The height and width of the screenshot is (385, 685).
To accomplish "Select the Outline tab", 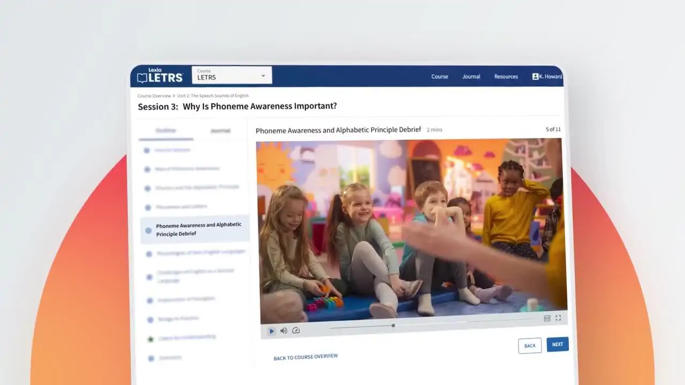I will [166, 129].
